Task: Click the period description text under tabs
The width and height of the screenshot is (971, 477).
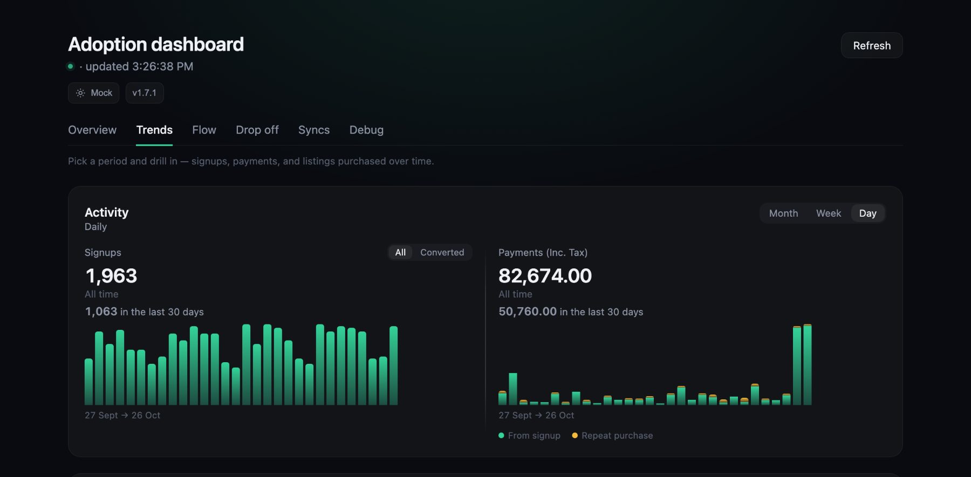Action: tap(251, 161)
